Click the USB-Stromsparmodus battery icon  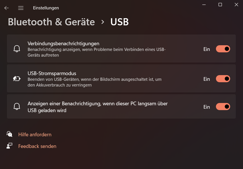[17, 79]
